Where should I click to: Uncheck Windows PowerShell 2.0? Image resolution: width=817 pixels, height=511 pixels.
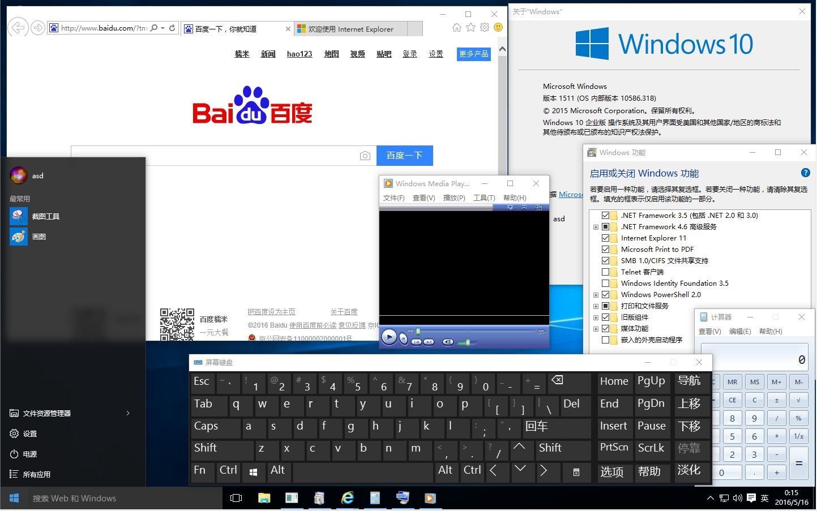pos(606,295)
